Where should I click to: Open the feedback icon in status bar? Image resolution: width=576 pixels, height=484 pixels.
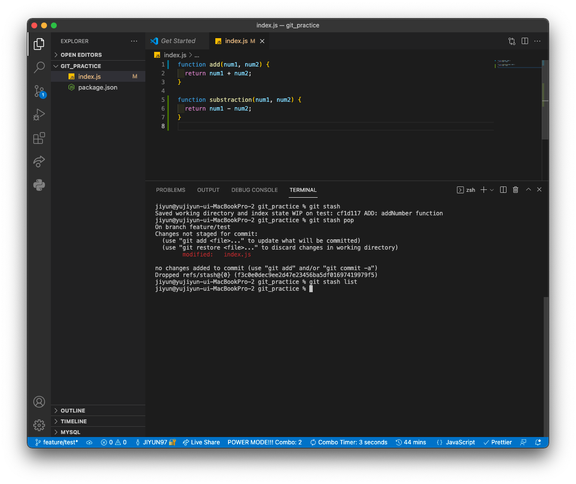pos(523,442)
